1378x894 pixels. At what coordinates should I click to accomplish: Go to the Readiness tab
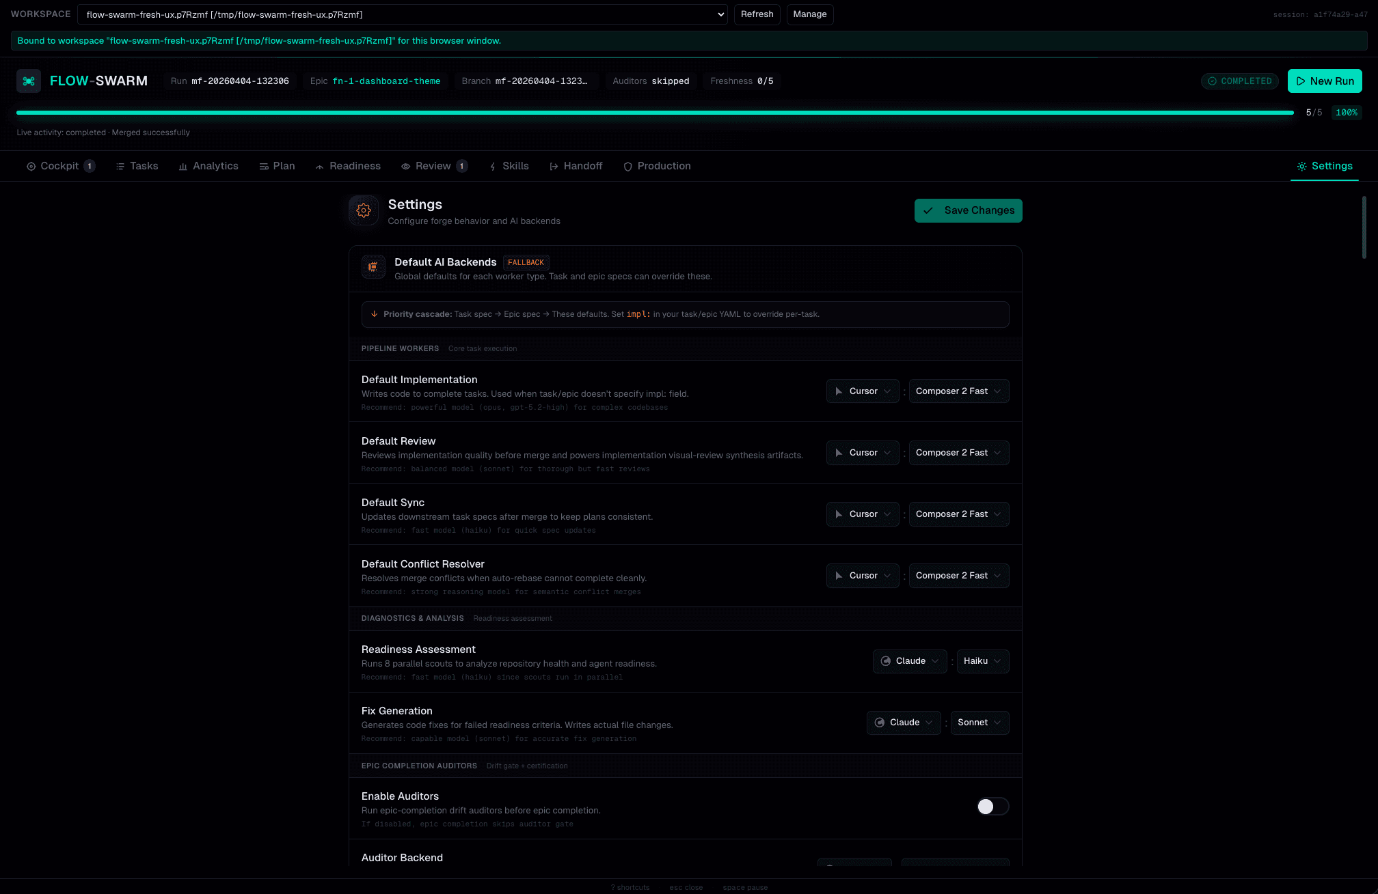click(348, 166)
